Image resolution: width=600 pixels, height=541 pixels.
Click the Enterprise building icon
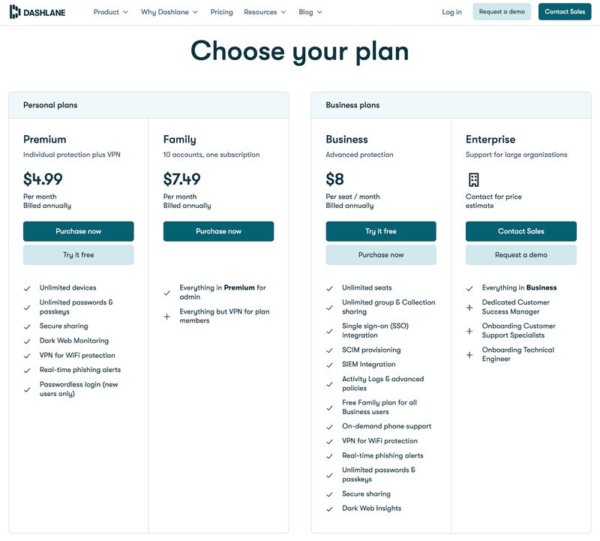[473, 179]
